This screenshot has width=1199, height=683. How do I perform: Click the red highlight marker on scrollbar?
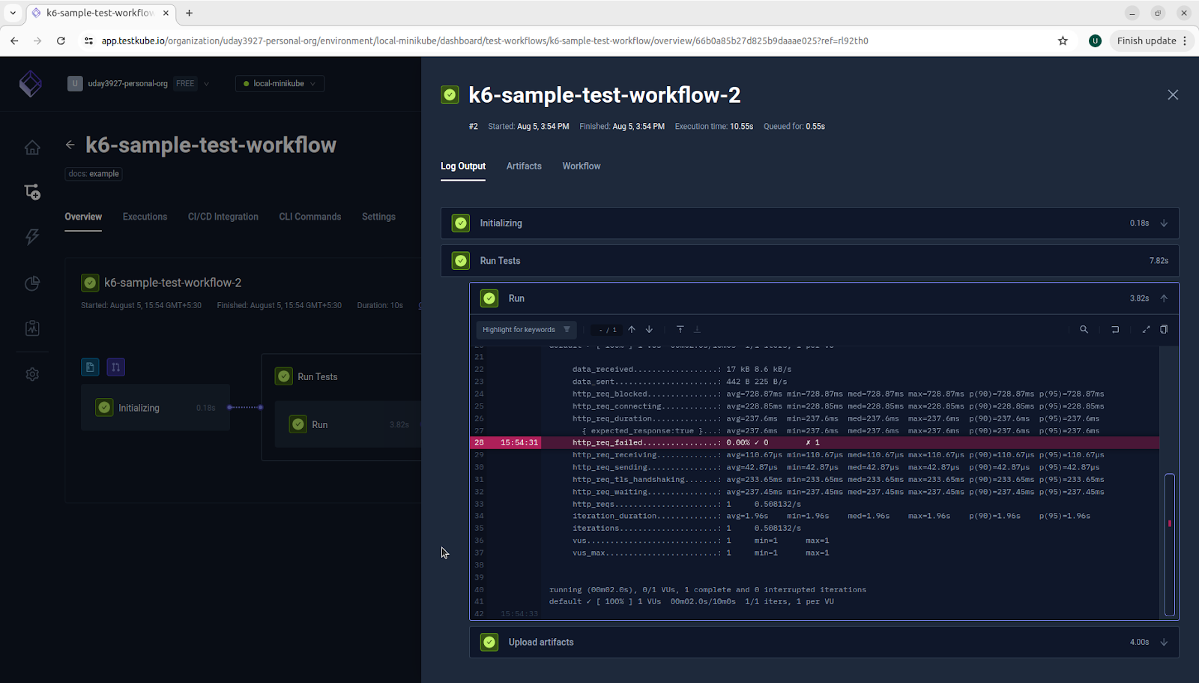click(x=1169, y=523)
